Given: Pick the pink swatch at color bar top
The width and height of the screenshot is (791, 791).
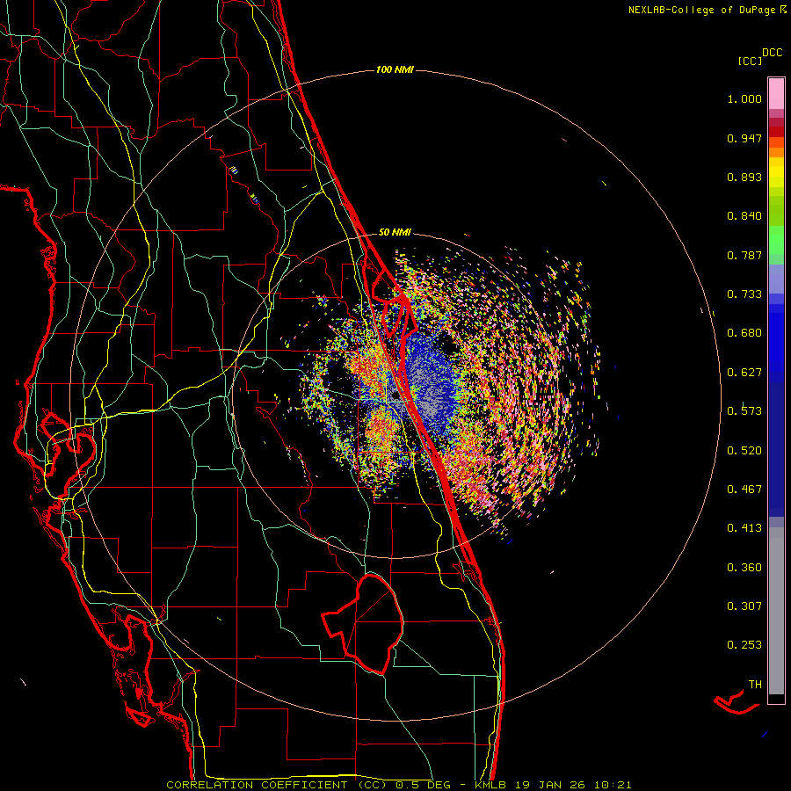Looking at the screenshot, I should (x=776, y=93).
